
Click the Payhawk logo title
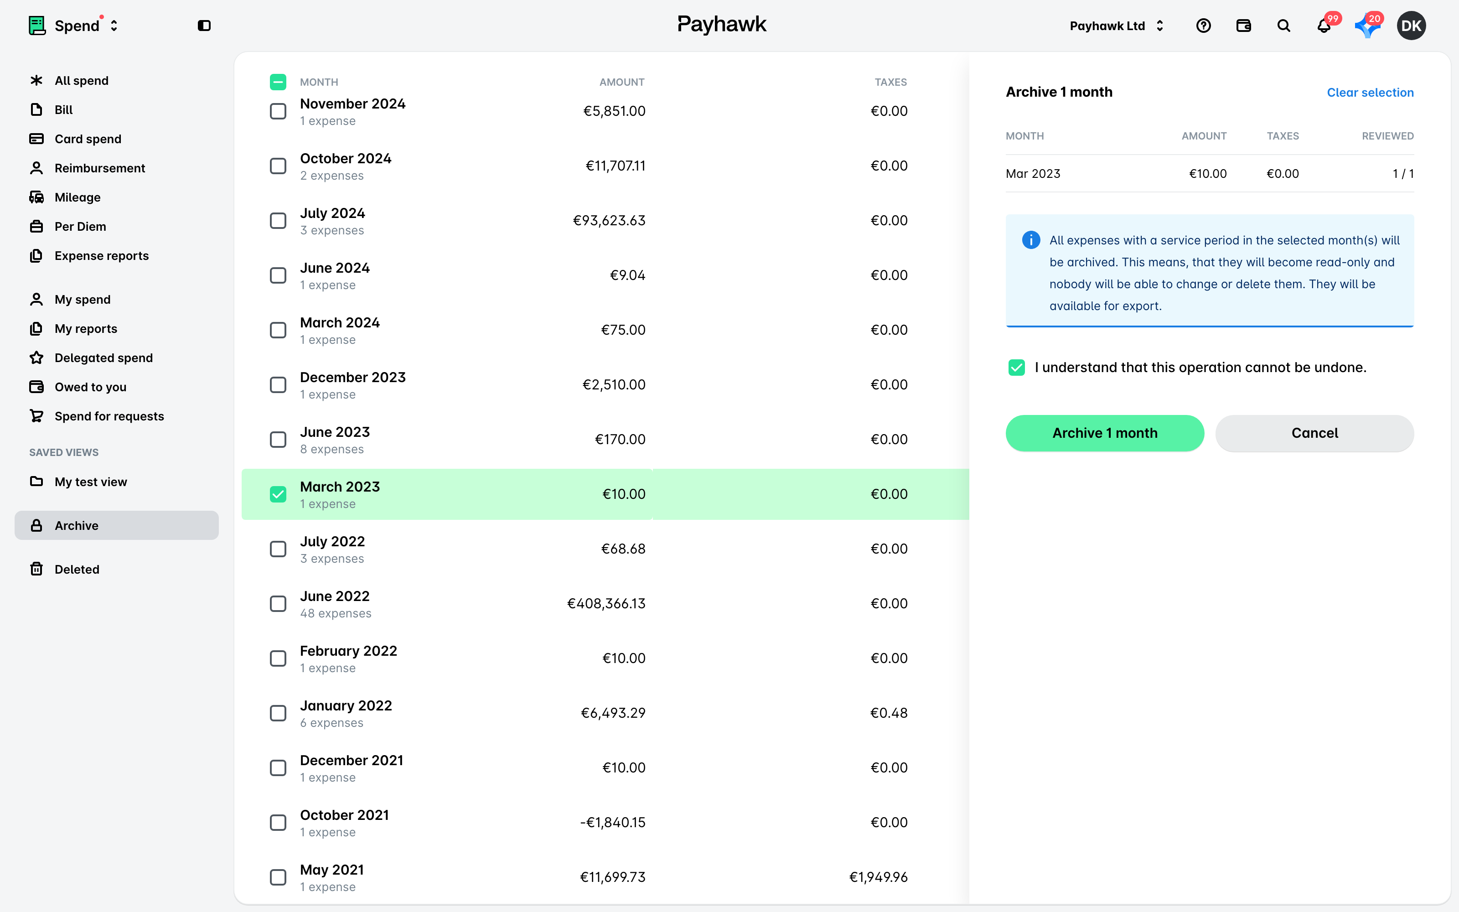(x=722, y=24)
